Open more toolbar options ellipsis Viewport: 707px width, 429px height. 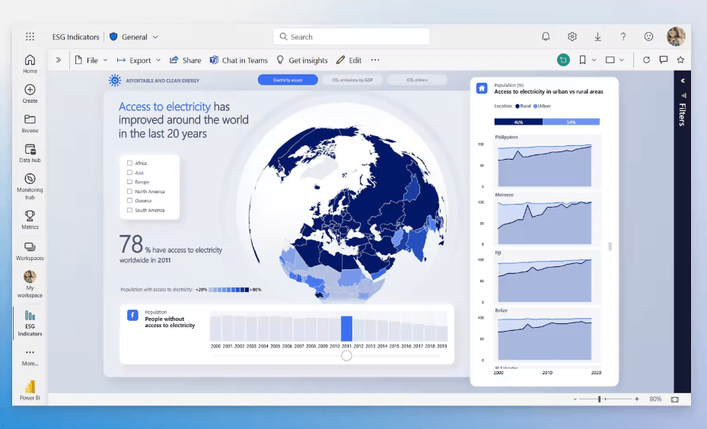(375, 60)
